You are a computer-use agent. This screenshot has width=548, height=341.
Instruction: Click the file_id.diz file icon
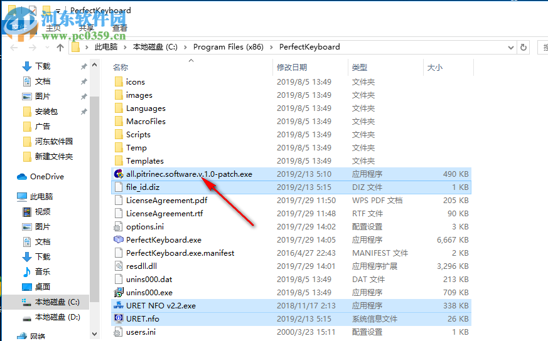coord(119,187)
